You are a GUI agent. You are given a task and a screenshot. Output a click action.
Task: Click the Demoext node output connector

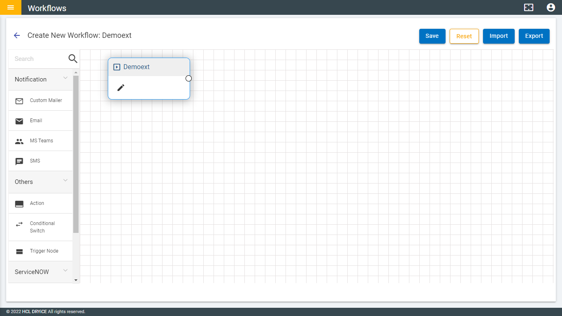point(188,79)
